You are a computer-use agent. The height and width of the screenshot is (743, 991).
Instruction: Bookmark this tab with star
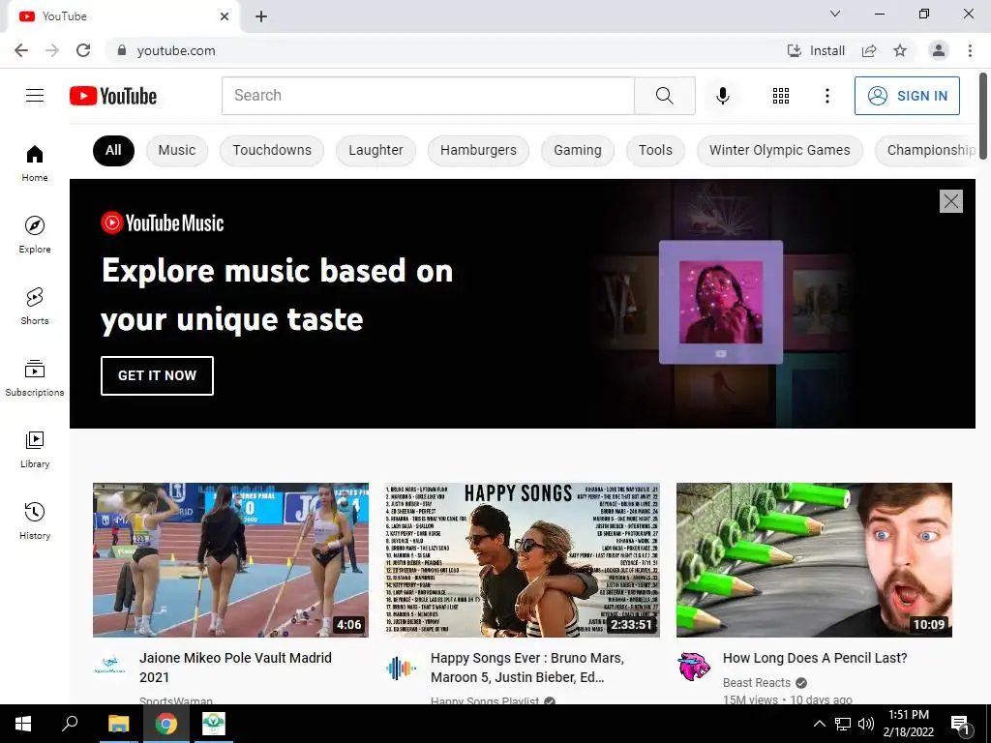(x=900, y=50)
